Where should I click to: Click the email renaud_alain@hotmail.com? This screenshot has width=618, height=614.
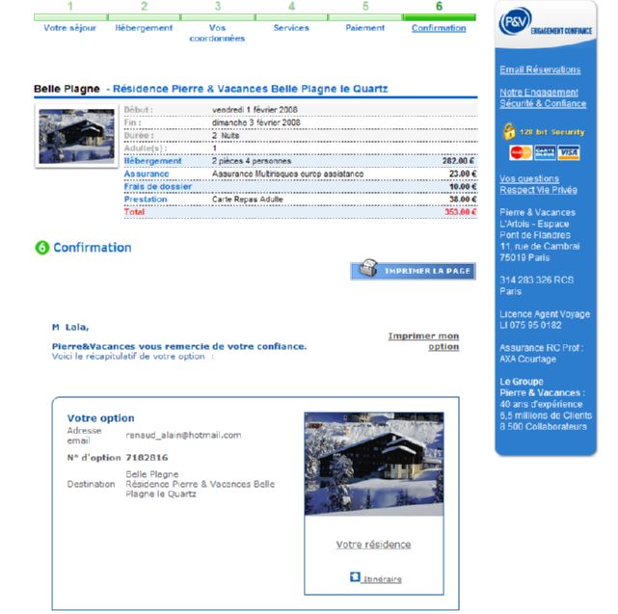[x=183, y=435]
